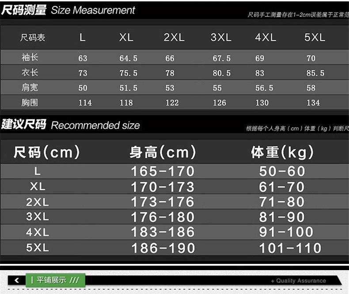Screen dimensions: 349x294
Task: Click the 身高(cm) column header
Action: [163, 153]
